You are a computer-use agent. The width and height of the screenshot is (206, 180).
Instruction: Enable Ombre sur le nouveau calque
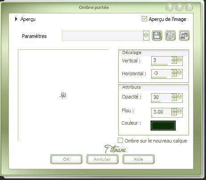(120, 140)
